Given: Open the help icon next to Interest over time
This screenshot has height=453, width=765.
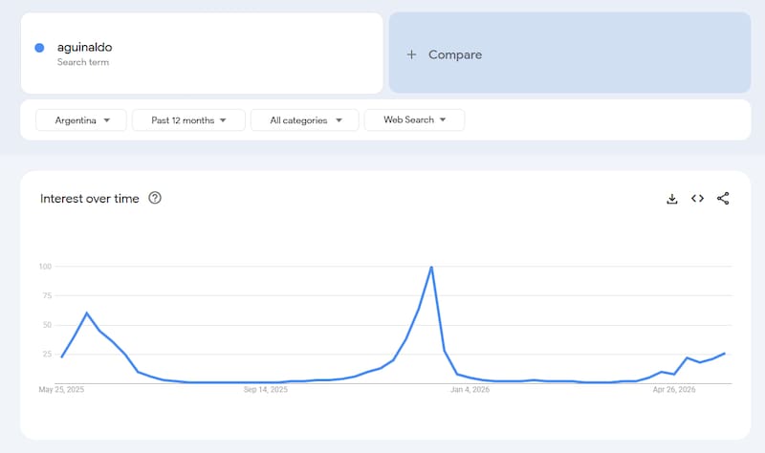Looking at the screenshot, I should coord(155,198).
